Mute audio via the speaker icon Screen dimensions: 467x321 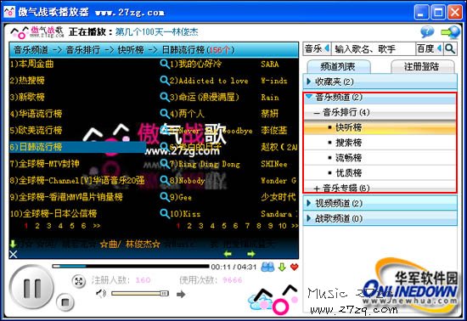101,294
